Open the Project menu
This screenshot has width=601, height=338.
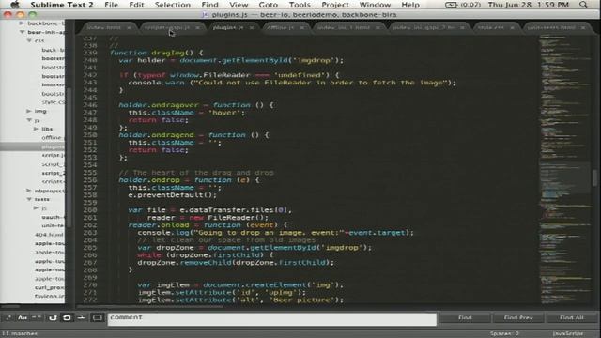(335, 5)
